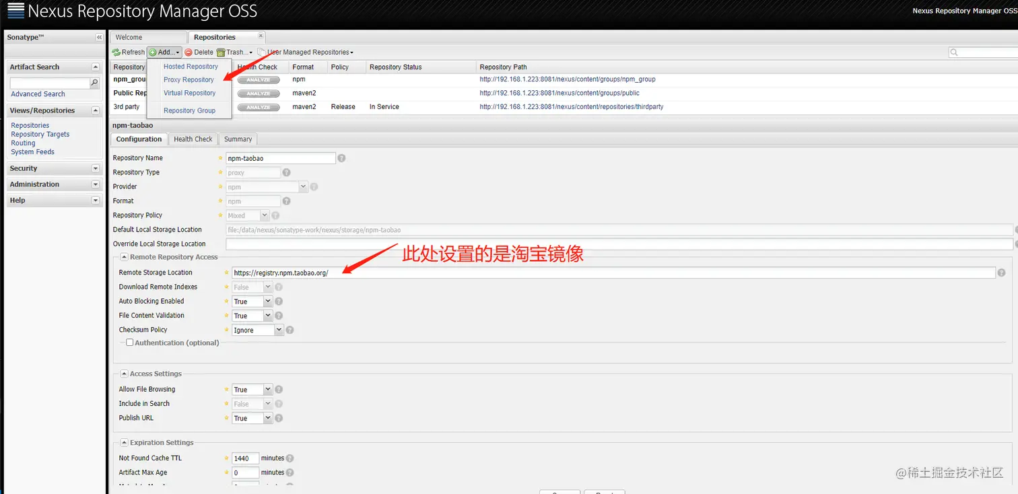The width and height of the screenshot is (1018, 494).
Task: Close the Repositories tab
Action: click(x=261, y=36)
